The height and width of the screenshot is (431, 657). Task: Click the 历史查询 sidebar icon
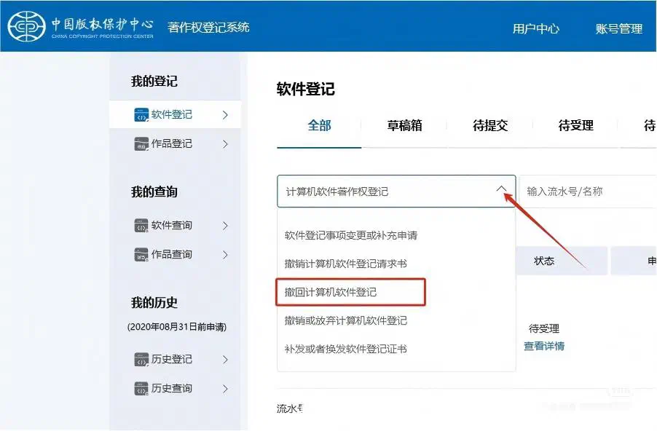141,389
